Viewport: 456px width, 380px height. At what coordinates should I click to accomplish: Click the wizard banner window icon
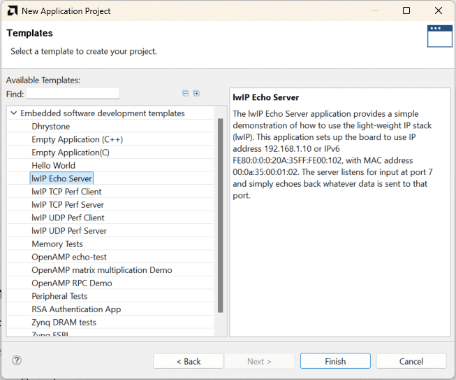[439, 36]
